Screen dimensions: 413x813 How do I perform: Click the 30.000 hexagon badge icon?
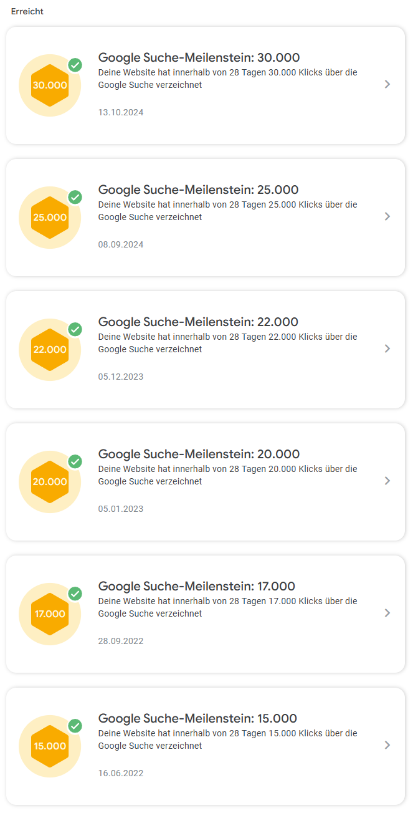tap(50, 85)
